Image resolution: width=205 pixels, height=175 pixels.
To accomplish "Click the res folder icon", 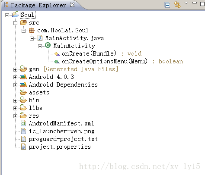I will (23, 115).
